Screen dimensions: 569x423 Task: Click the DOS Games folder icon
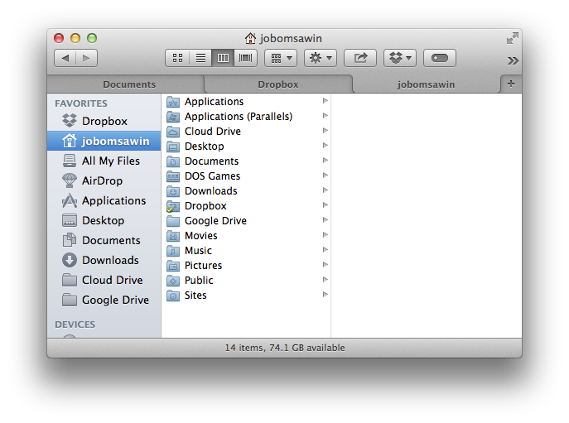(x=173, y=176)
